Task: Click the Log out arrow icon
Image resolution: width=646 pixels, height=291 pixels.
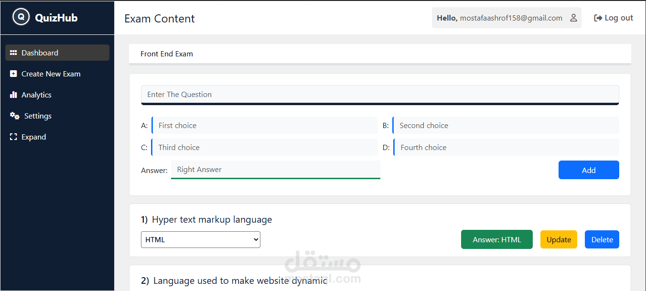Action: [x=598, y=18]
